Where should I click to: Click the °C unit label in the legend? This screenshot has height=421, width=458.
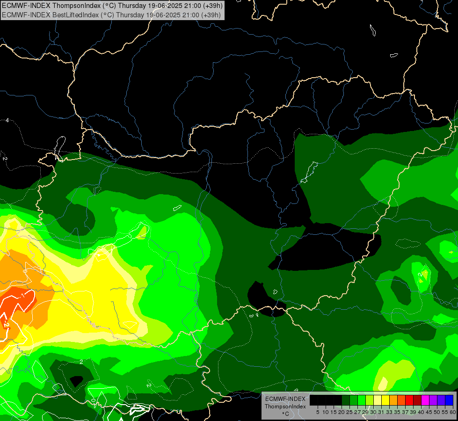(285, 414)
